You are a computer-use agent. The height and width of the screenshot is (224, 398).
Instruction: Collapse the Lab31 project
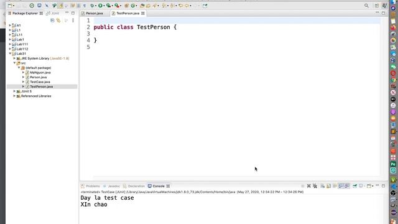10,54
